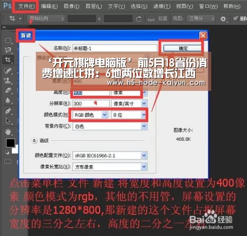Open the 背景内容 dropdown showing 白色
This screenshot has height=236, width=247.
tap(110, 126)
